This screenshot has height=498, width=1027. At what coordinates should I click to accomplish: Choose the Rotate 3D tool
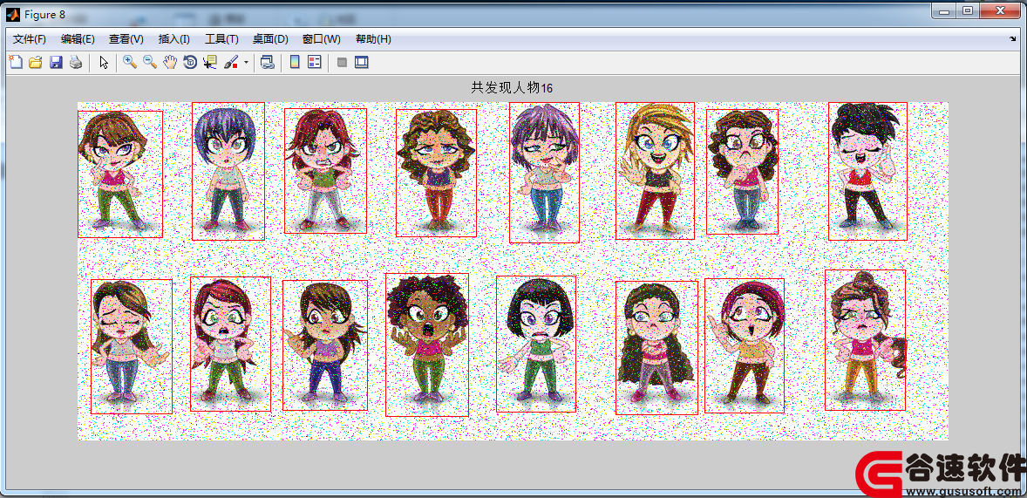pos(190,62)
